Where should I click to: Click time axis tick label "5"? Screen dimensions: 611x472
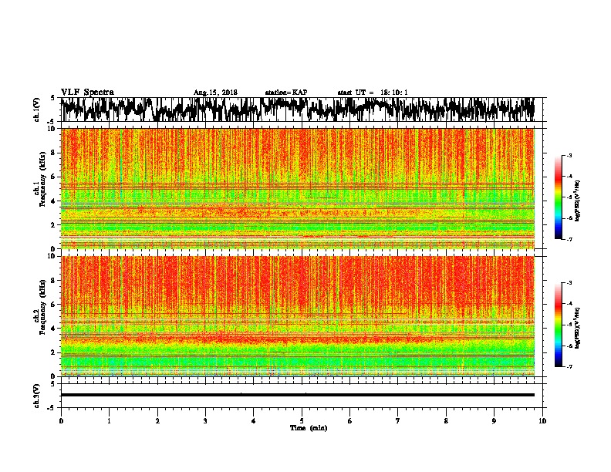coord(302,421)
